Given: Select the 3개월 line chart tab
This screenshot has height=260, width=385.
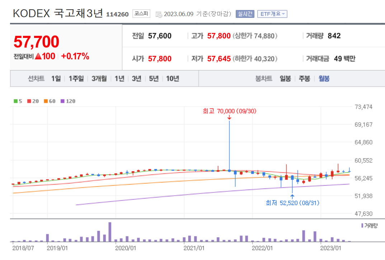Looking at the screenshot, I should pos(99,79).
